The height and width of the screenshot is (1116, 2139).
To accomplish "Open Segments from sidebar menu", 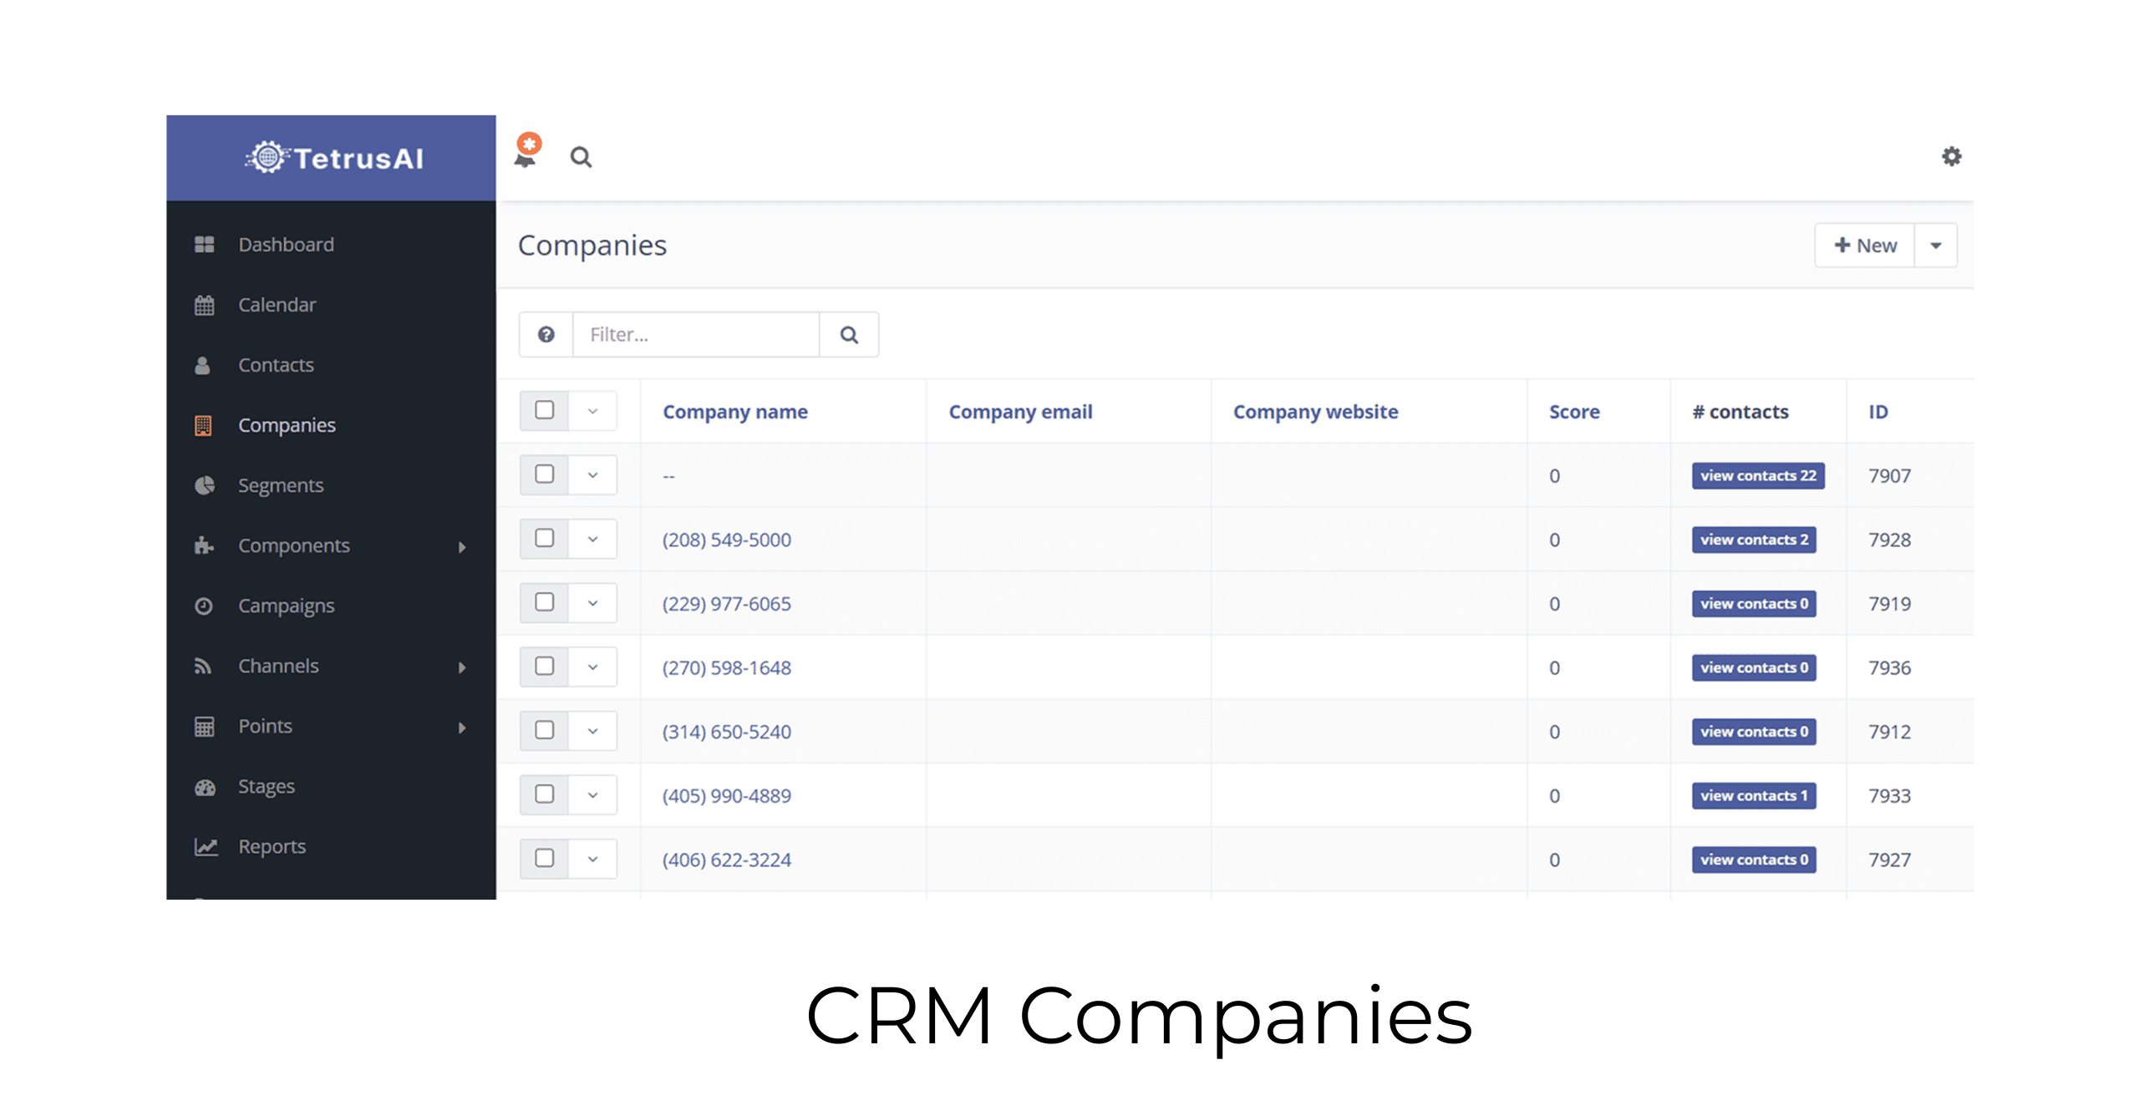I will coord(280,485).
